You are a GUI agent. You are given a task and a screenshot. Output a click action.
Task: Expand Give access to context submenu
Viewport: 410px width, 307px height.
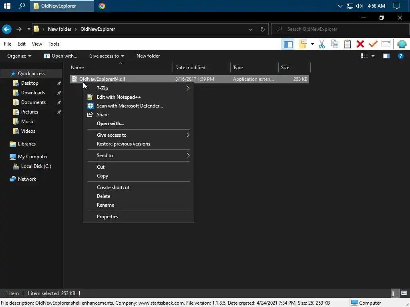pos(138,135)
